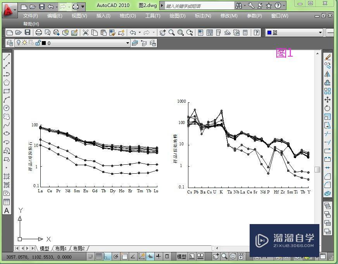Activate the Pan realtime tool
Image resolution: width=338 pixels, height=264 pixels.
point(162,33)
